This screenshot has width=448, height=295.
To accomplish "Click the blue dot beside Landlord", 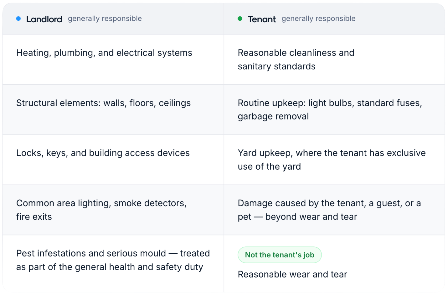I will [18, 19].
